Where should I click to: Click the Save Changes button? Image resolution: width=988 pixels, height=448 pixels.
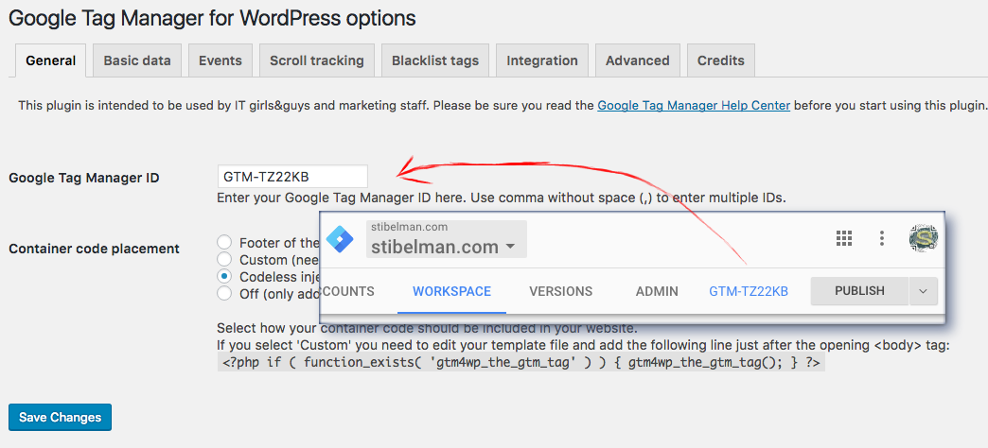click(x=60, y=417)
